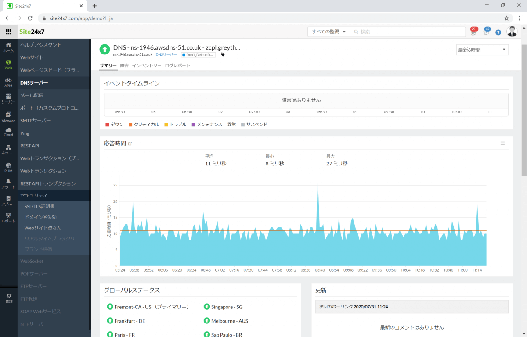
Task: Reload the browser page
Action: click(x=30, y=18)
